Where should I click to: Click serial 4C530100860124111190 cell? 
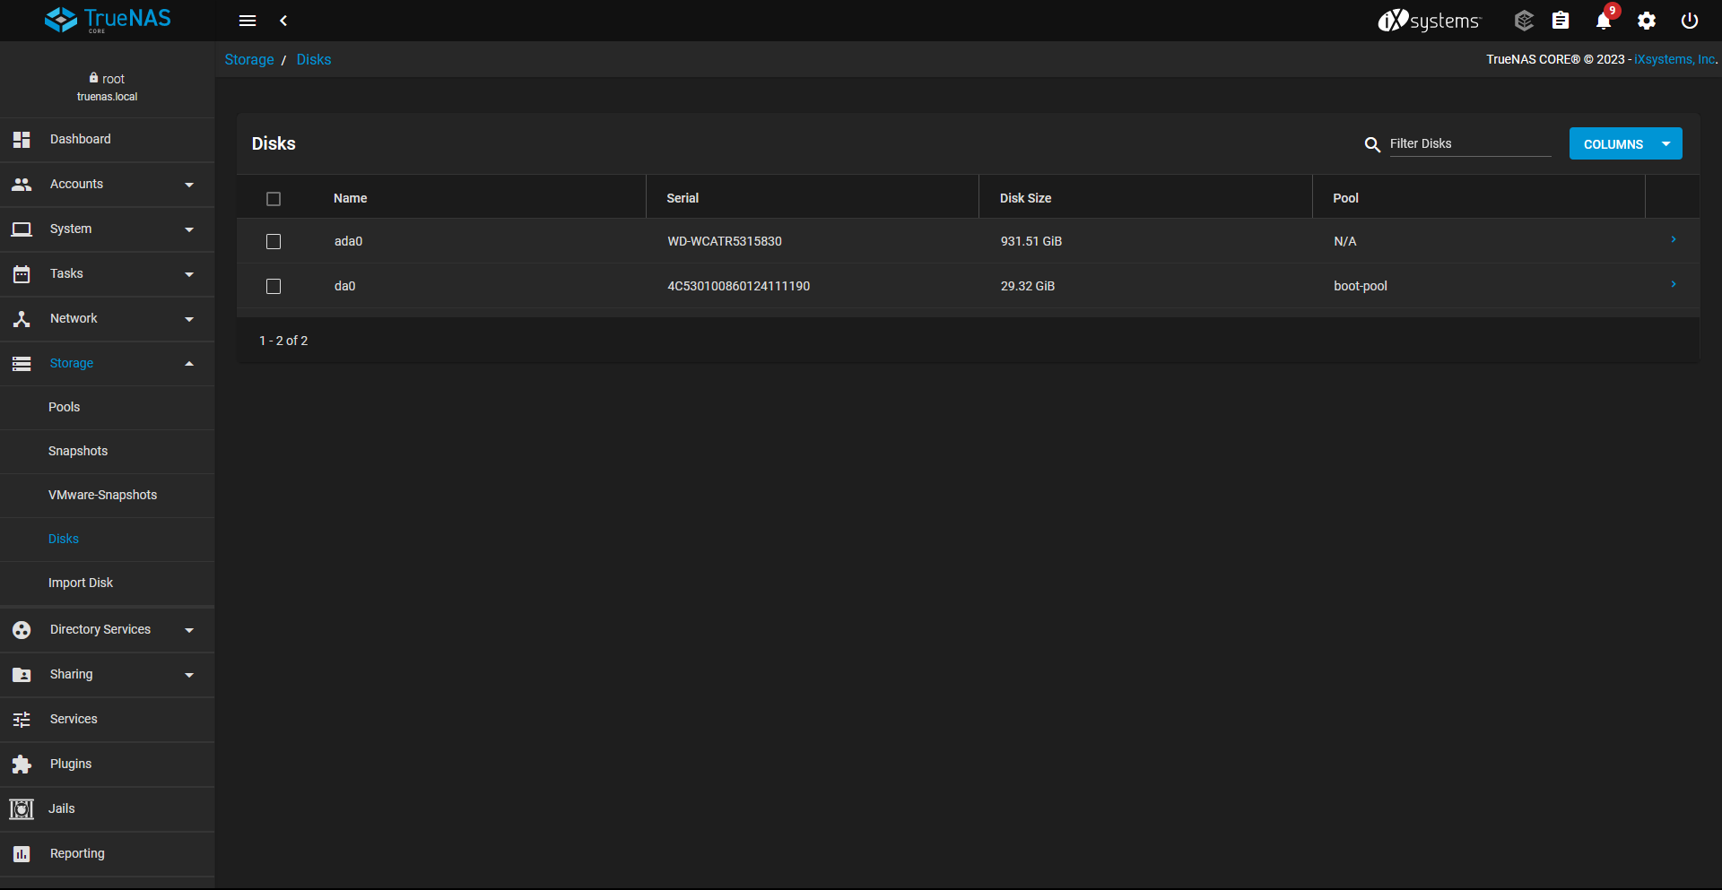click(739, 286)
